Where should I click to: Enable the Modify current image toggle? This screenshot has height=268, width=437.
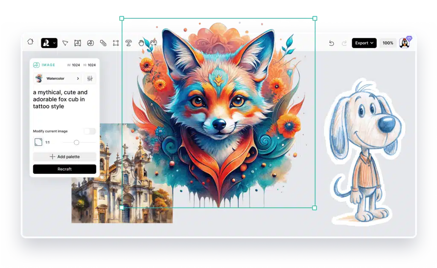90,131
